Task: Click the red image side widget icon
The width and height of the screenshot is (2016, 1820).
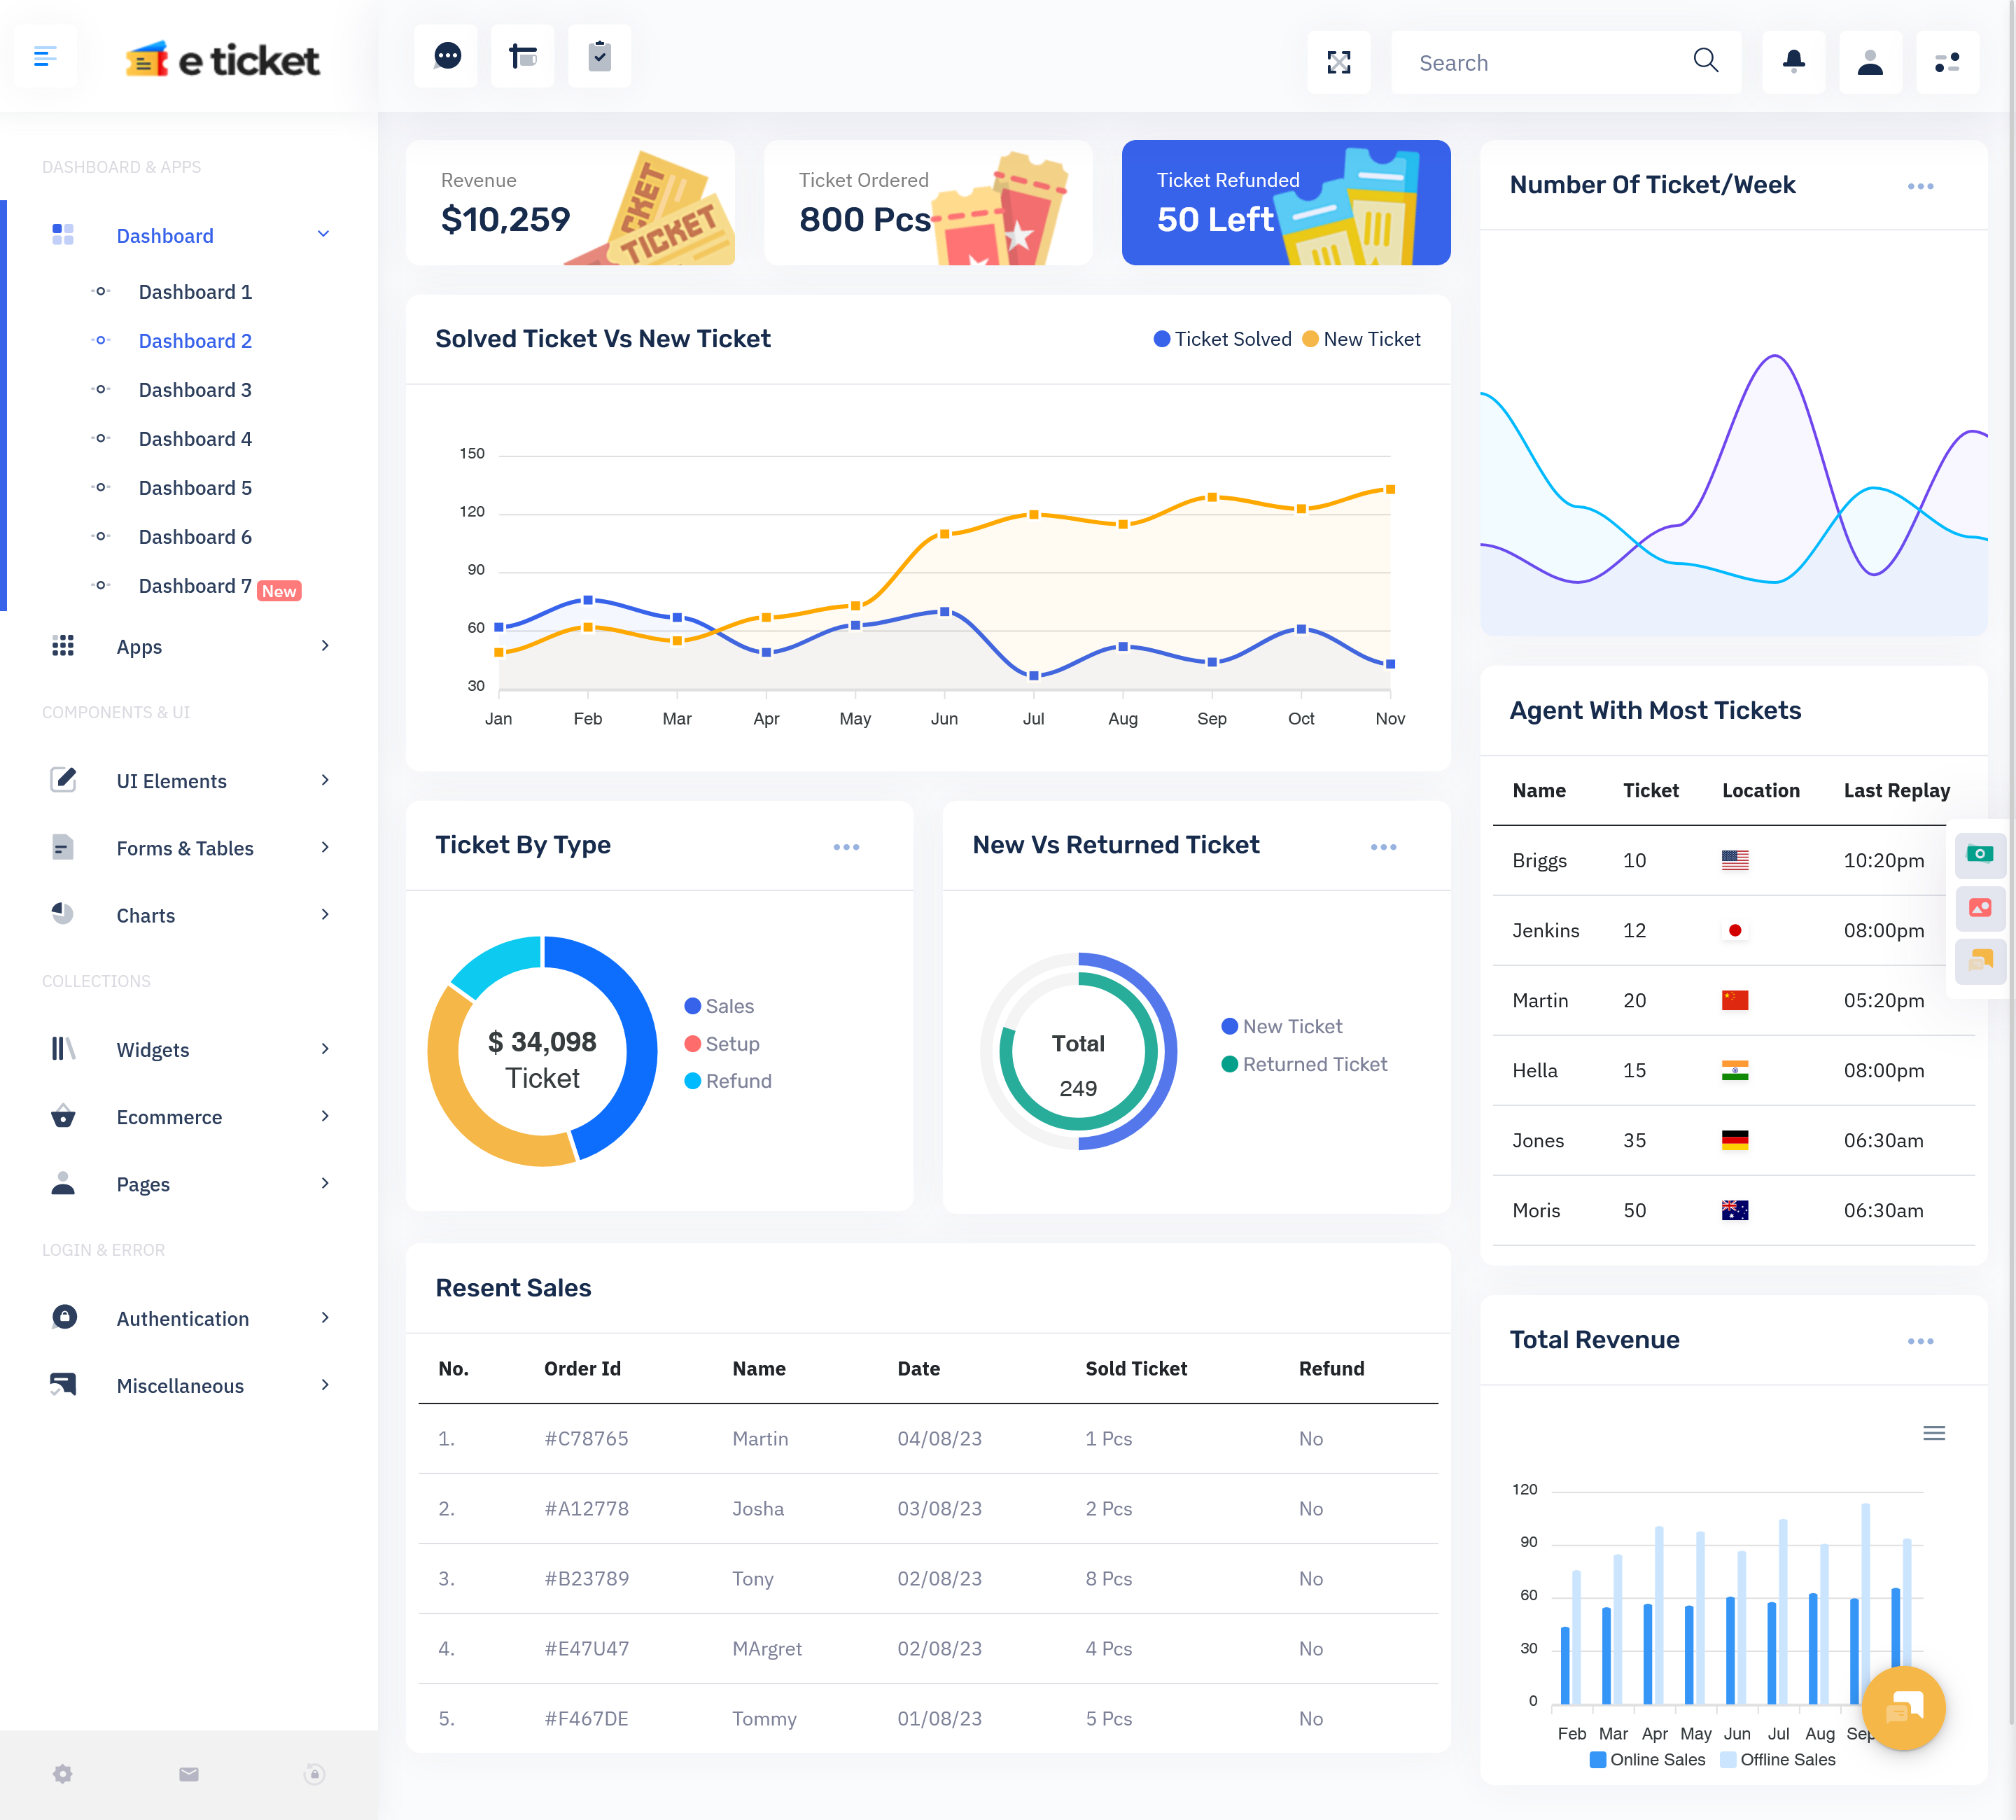Action: click(x=1980, y=908)
